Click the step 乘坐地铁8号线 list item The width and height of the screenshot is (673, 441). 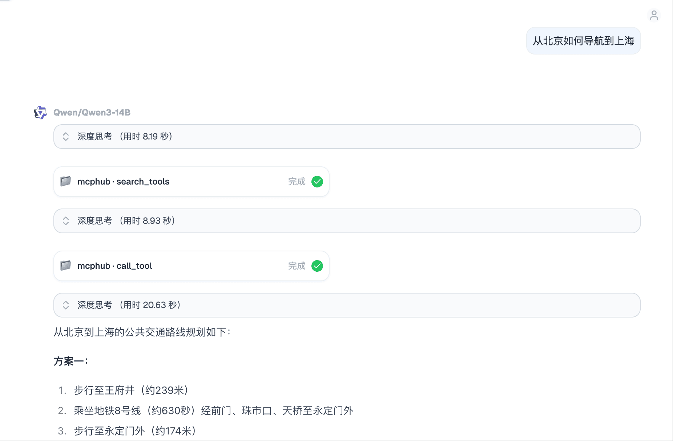[213, 411]
